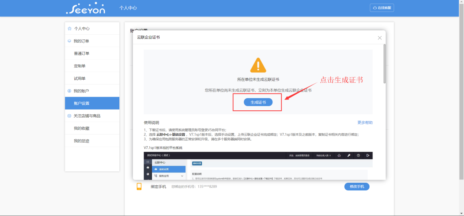Screen dimensions: 464x216
Task: Click the logout icon in the tutorial screenshot header
Action: click(x=368, y=155)
